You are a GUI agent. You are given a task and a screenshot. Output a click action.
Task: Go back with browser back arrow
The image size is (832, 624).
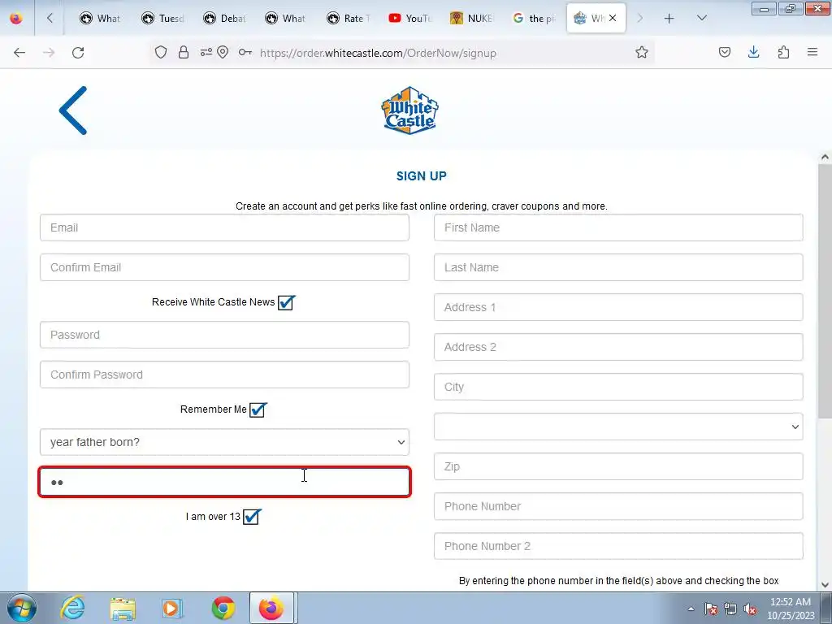click(19, 53)
